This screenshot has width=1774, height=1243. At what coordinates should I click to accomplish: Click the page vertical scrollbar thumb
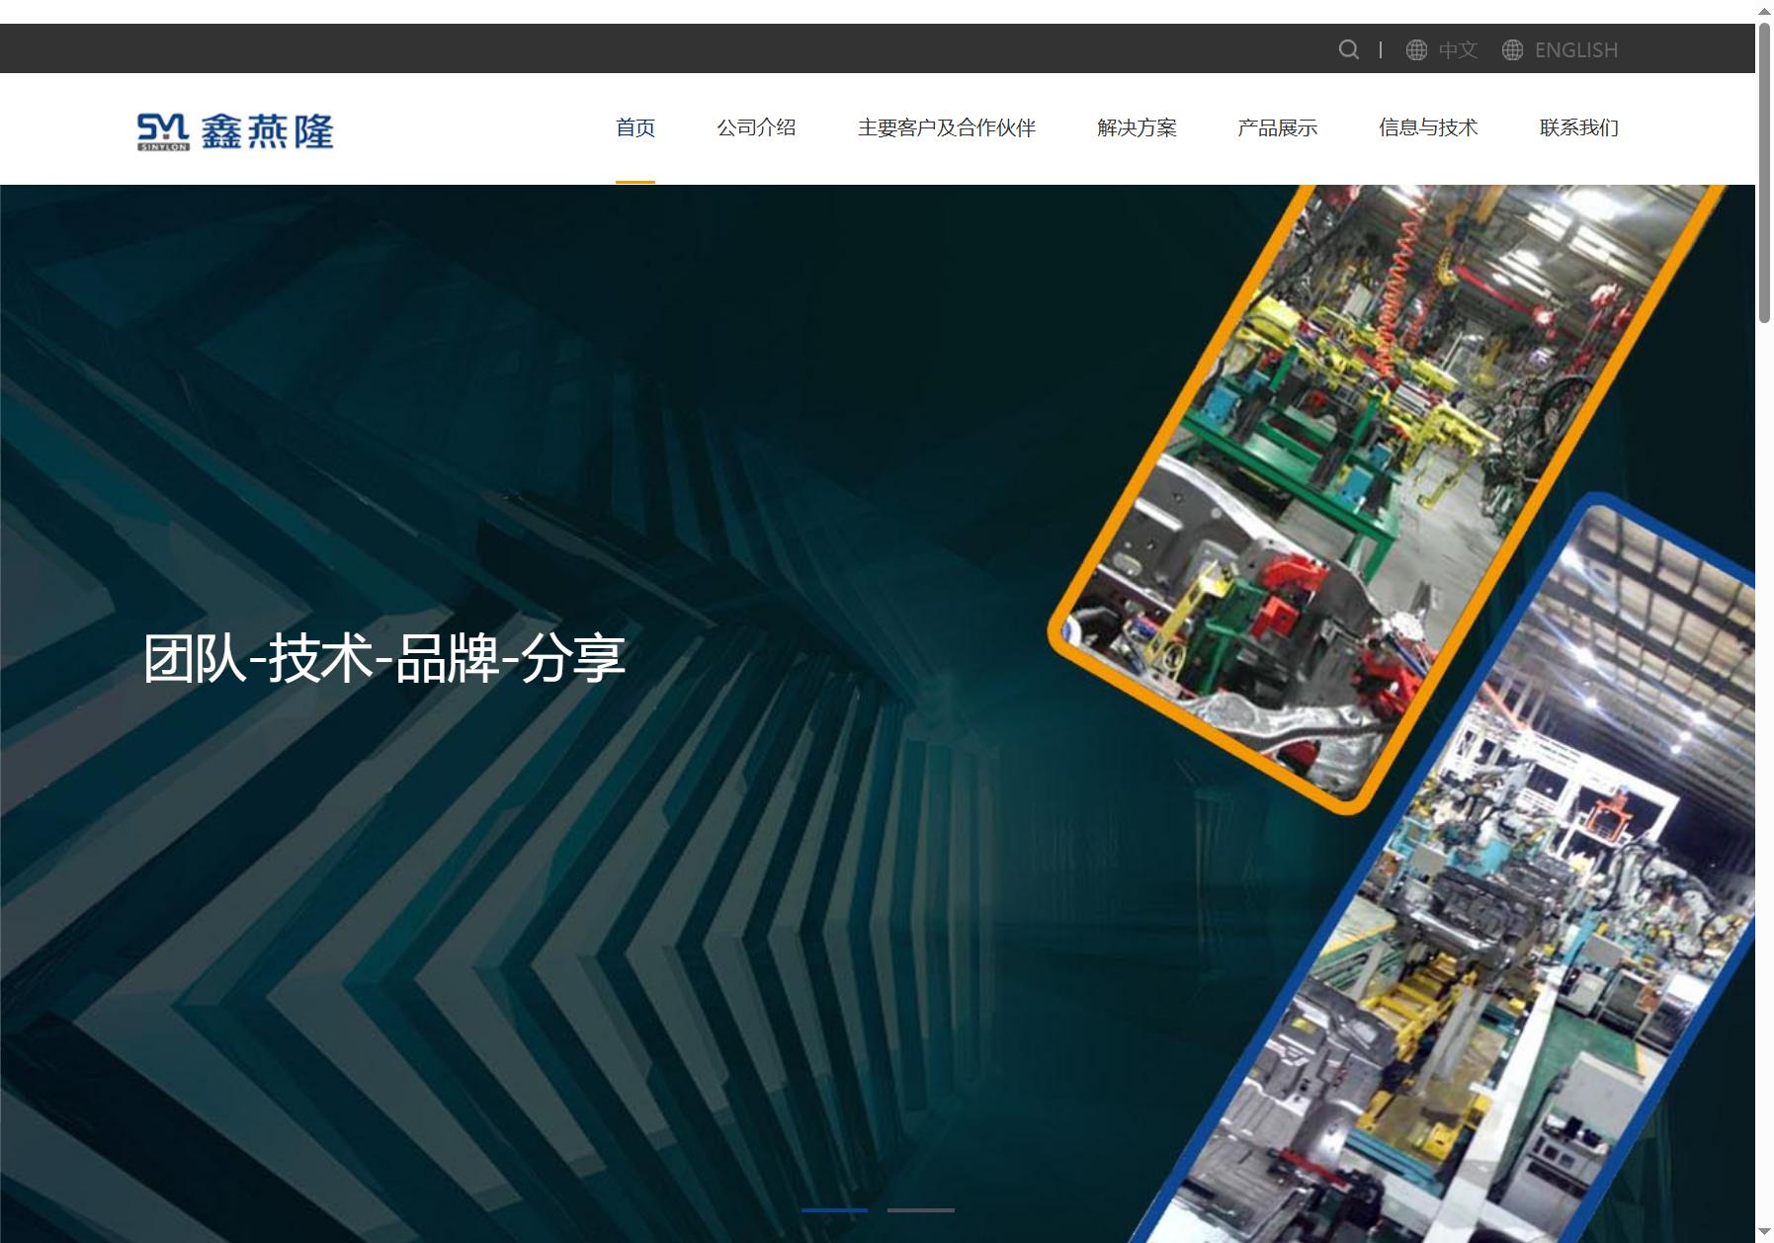(x=1764, y=172)
